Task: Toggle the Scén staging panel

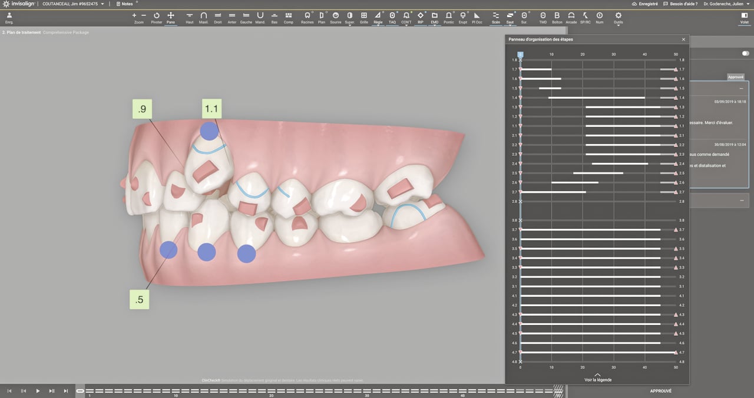Action: click(x=495, y=17)
